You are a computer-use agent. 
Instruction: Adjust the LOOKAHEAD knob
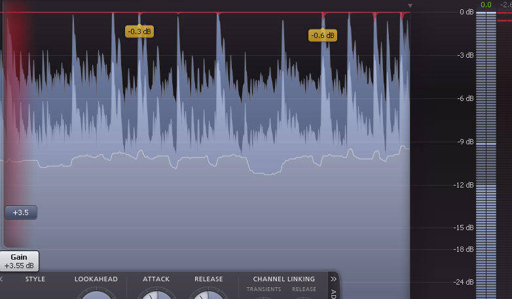coord(96,294)
